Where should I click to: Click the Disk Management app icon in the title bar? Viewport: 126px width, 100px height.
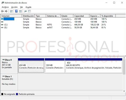tap(3, 3)
